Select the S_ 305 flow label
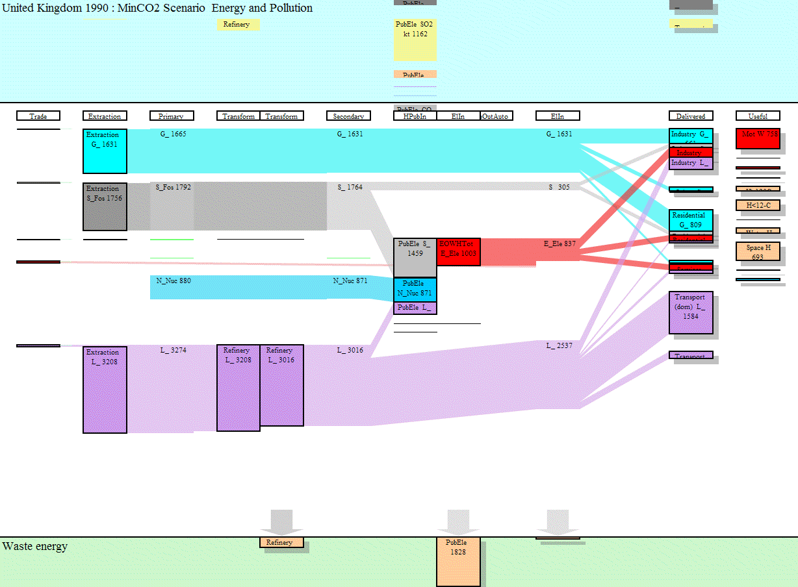Screen dimensions: 798x587 coord(560,187)
